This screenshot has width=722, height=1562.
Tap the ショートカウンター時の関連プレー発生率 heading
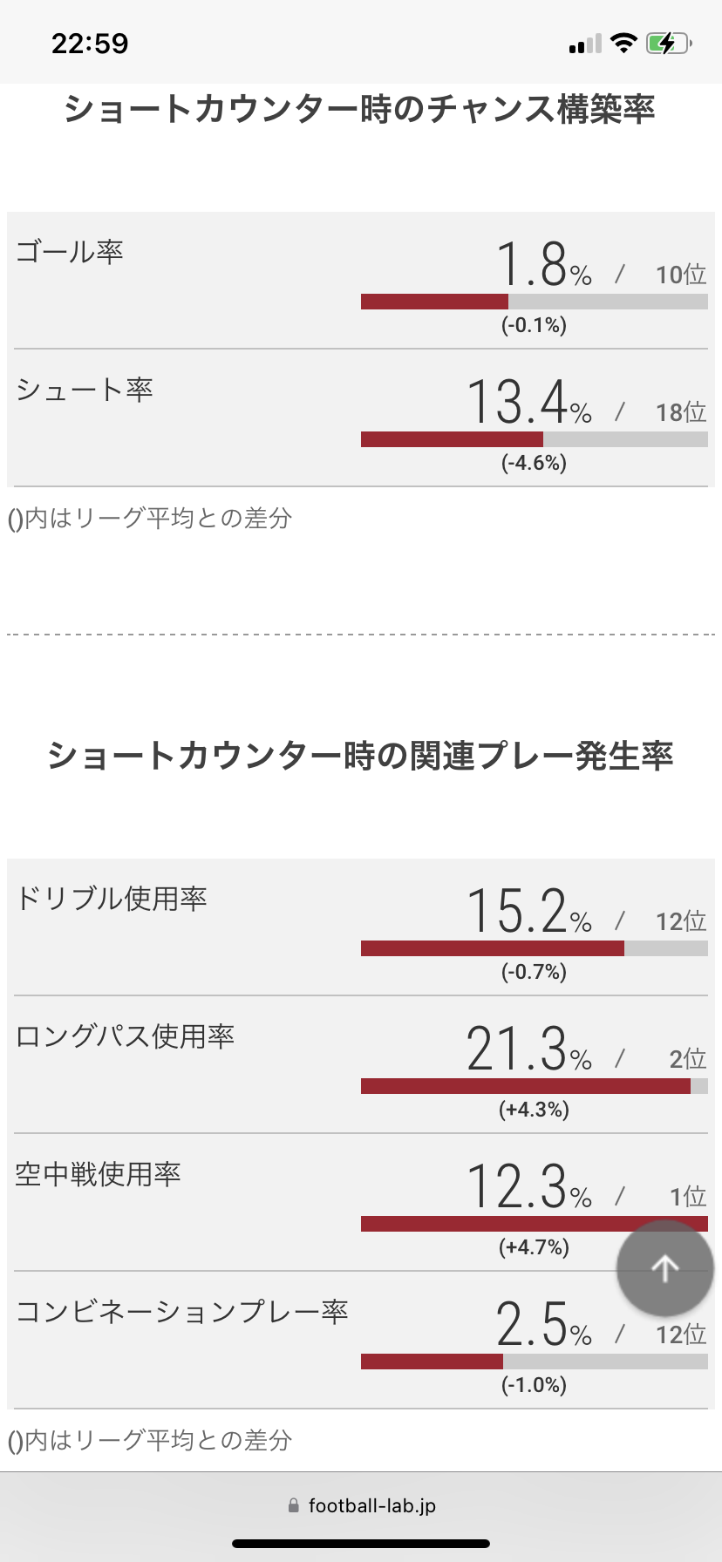pyautogui.click(x=361, y=756)
